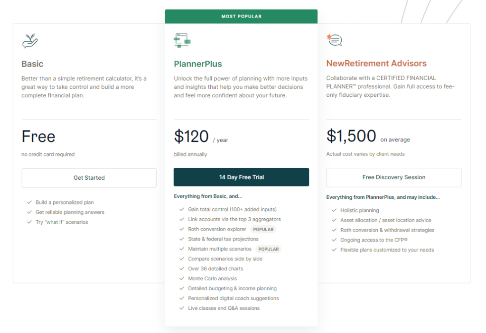Image resolution: width=486 pixels, height=333 pixels.
Task: Click the MOST POPULAR green banner
Action: pyautogui.click(x=241, y=17)
